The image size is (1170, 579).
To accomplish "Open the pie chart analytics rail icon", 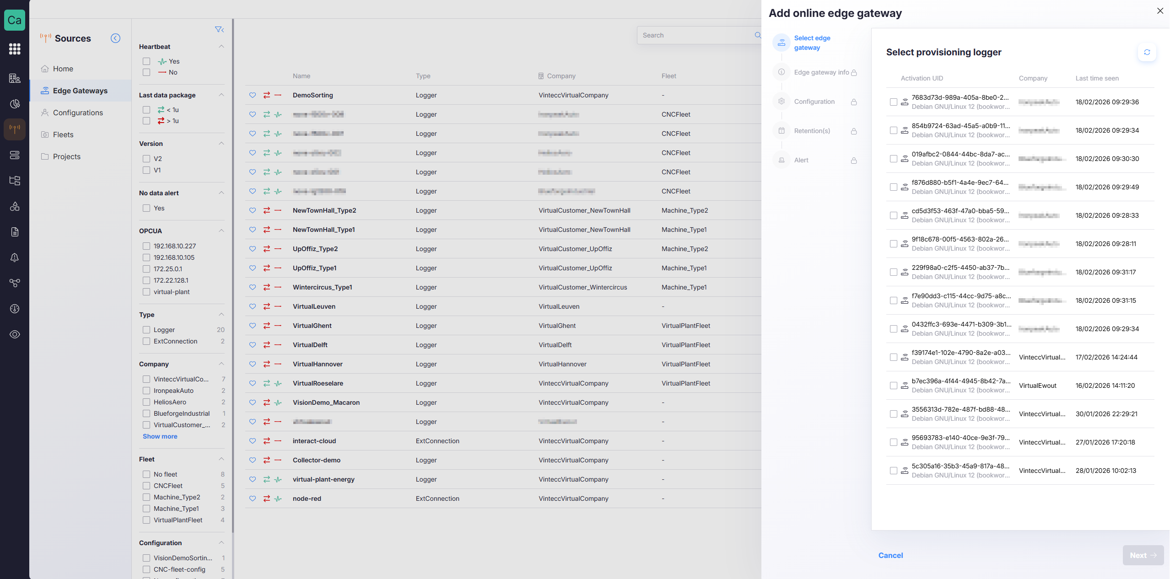I will tap(15, 104).
